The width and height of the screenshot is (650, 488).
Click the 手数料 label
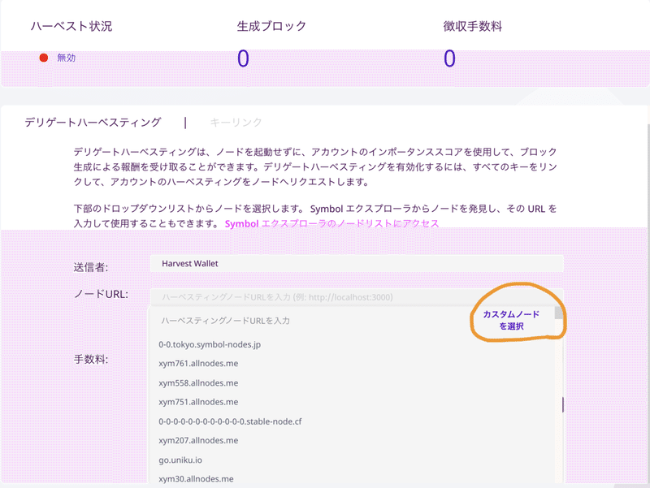click(x=91, y=359)
